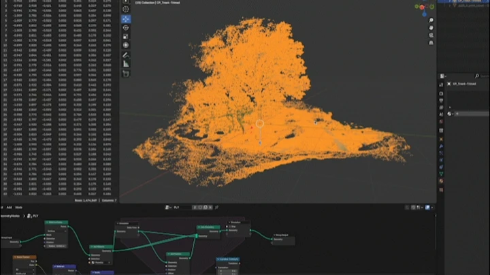Open the Add menu in node editor
The width and height of the screenshot is (490, 275).
[x=9, y=207]
